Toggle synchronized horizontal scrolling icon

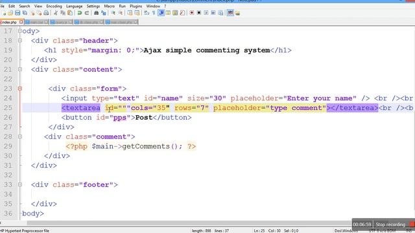(137, 13)
